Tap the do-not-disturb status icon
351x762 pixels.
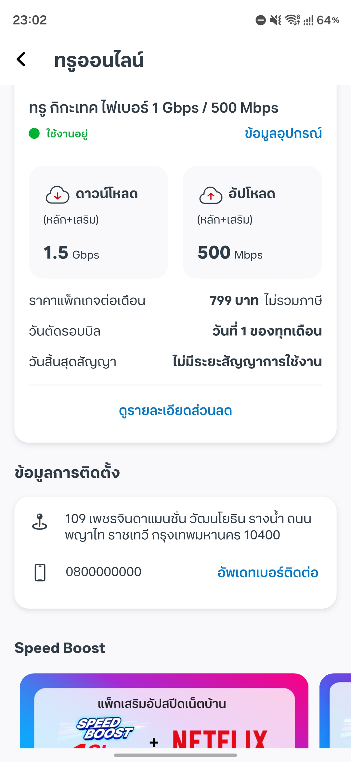(261, 20)
